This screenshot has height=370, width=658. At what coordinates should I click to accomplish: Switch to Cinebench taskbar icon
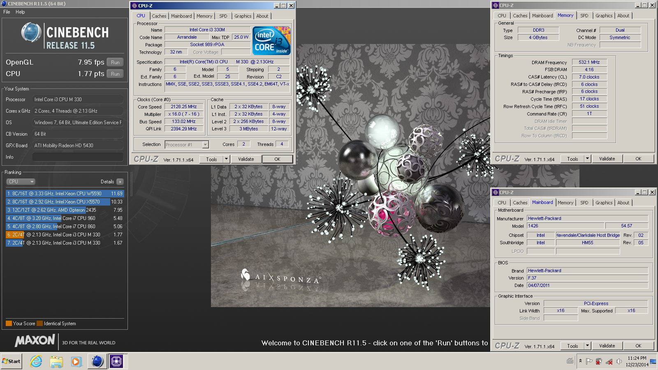point(97,361)
